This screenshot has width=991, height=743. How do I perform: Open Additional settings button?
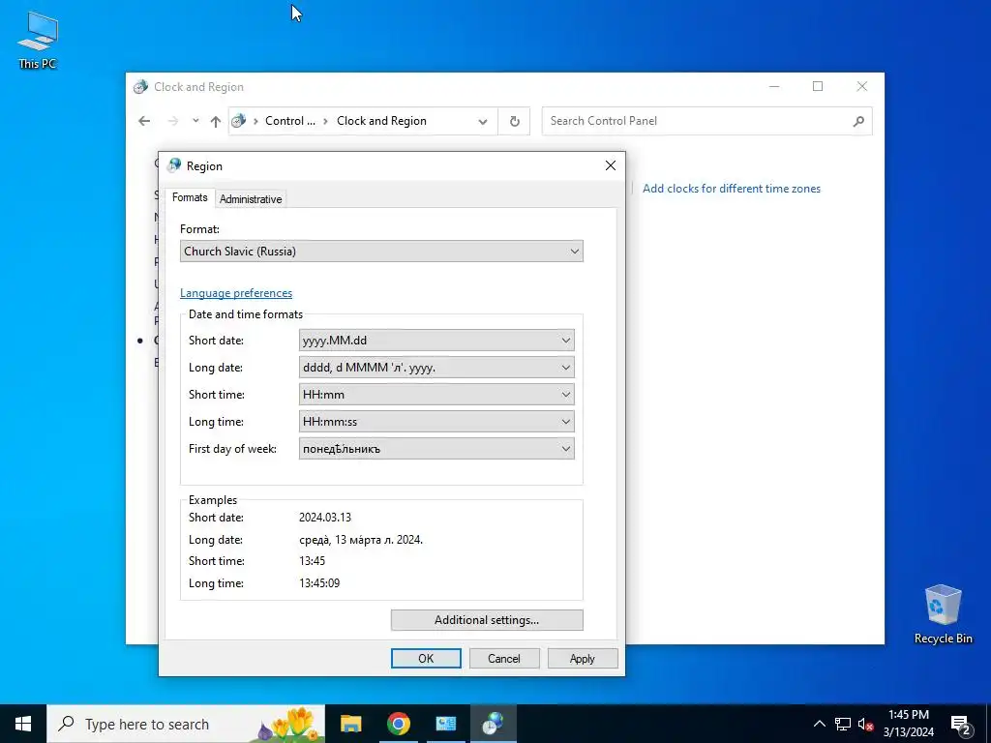487,620
